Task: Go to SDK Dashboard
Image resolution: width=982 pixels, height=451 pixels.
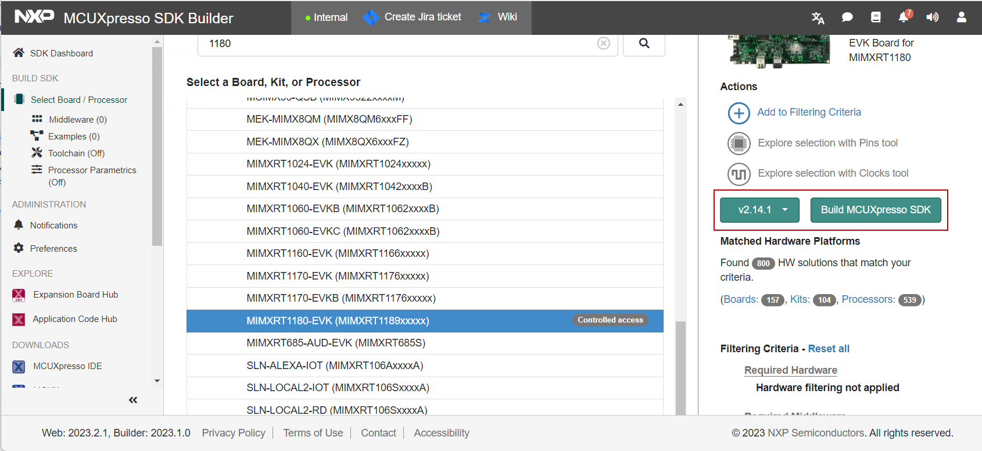Action: (61, 53)
